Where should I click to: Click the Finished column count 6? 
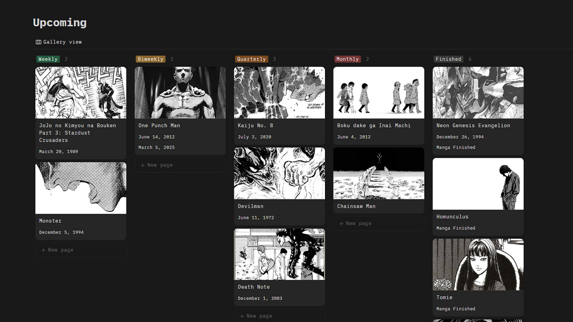[x=470, y=59]
